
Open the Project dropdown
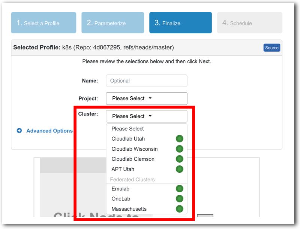(147, 99)
